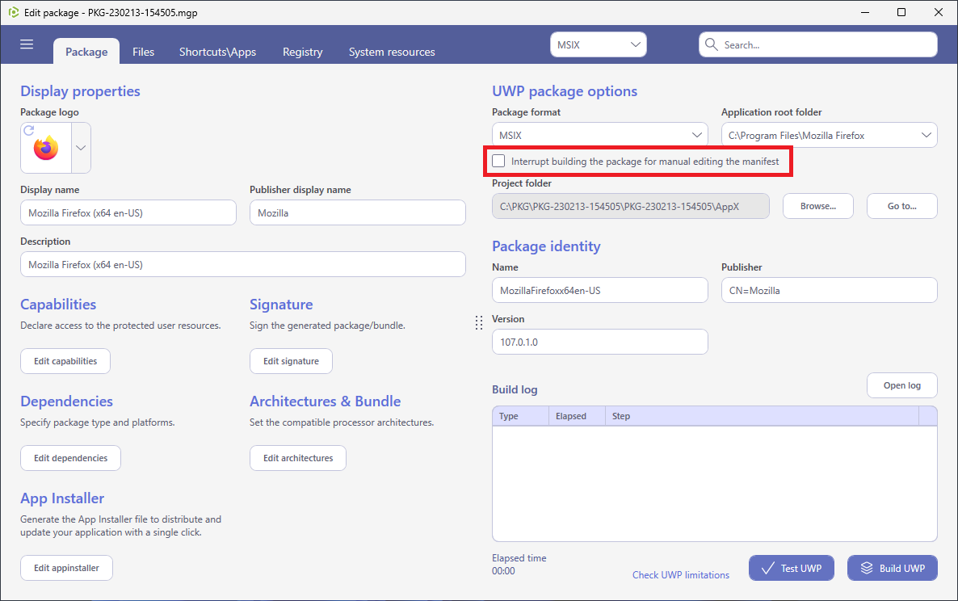The image size is (958, 601).
Task: Start the Test UWP action
Action: [792, 568]
